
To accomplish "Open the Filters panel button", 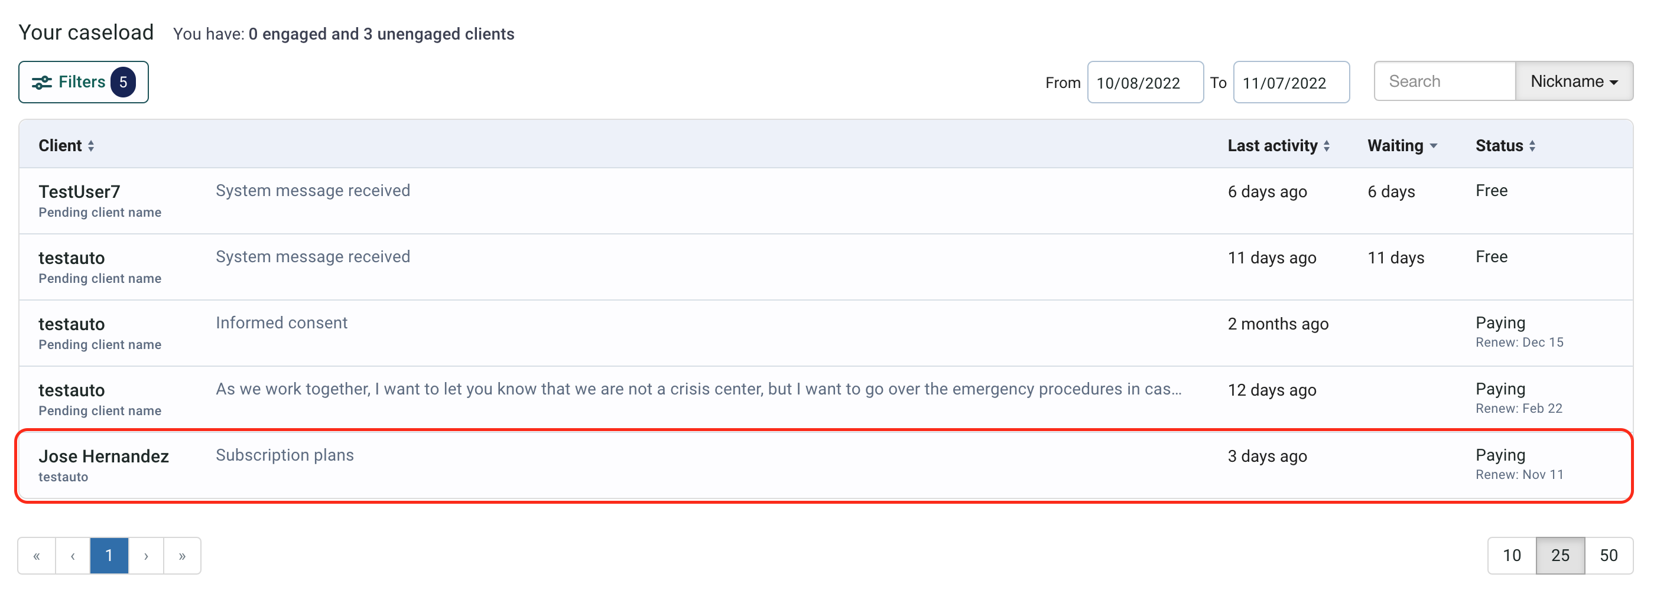I will pos(83,81).
